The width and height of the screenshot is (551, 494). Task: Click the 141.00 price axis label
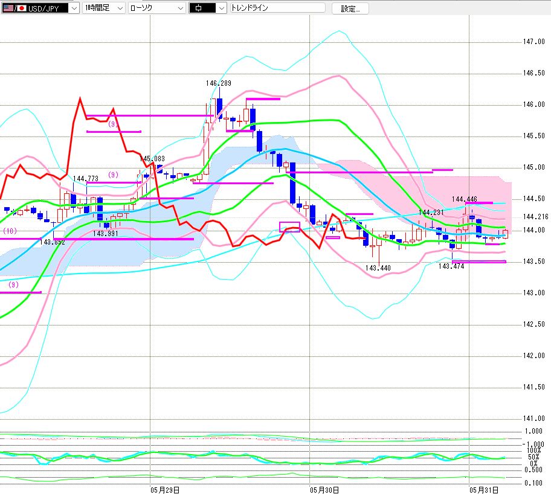click(534, 419)
